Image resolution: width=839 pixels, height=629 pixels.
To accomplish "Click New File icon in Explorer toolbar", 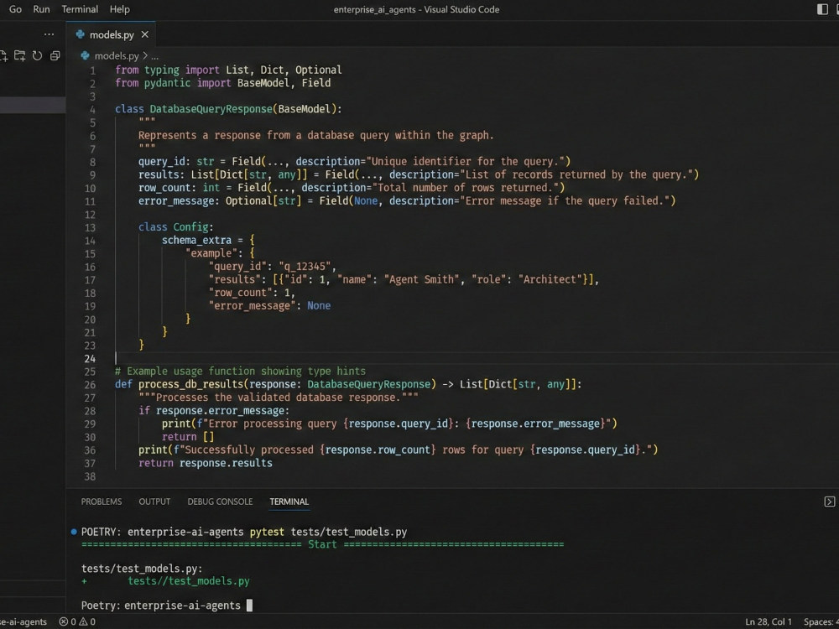I will click(3, 55).
